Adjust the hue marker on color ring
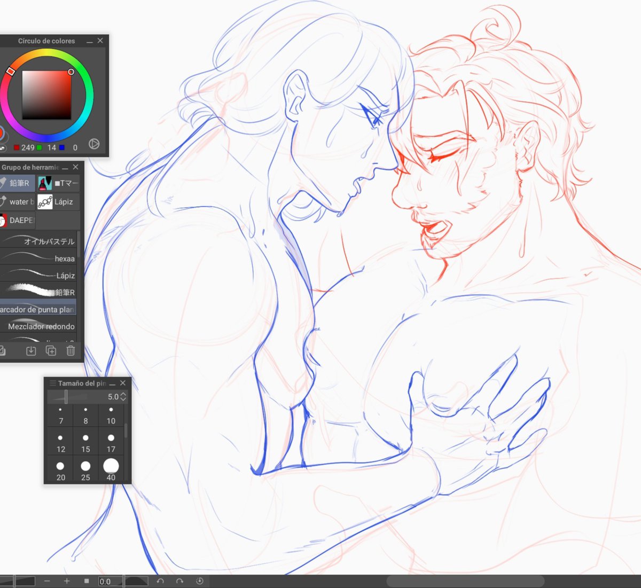Viewport: 641px width, 588px height. coord(10,71)
